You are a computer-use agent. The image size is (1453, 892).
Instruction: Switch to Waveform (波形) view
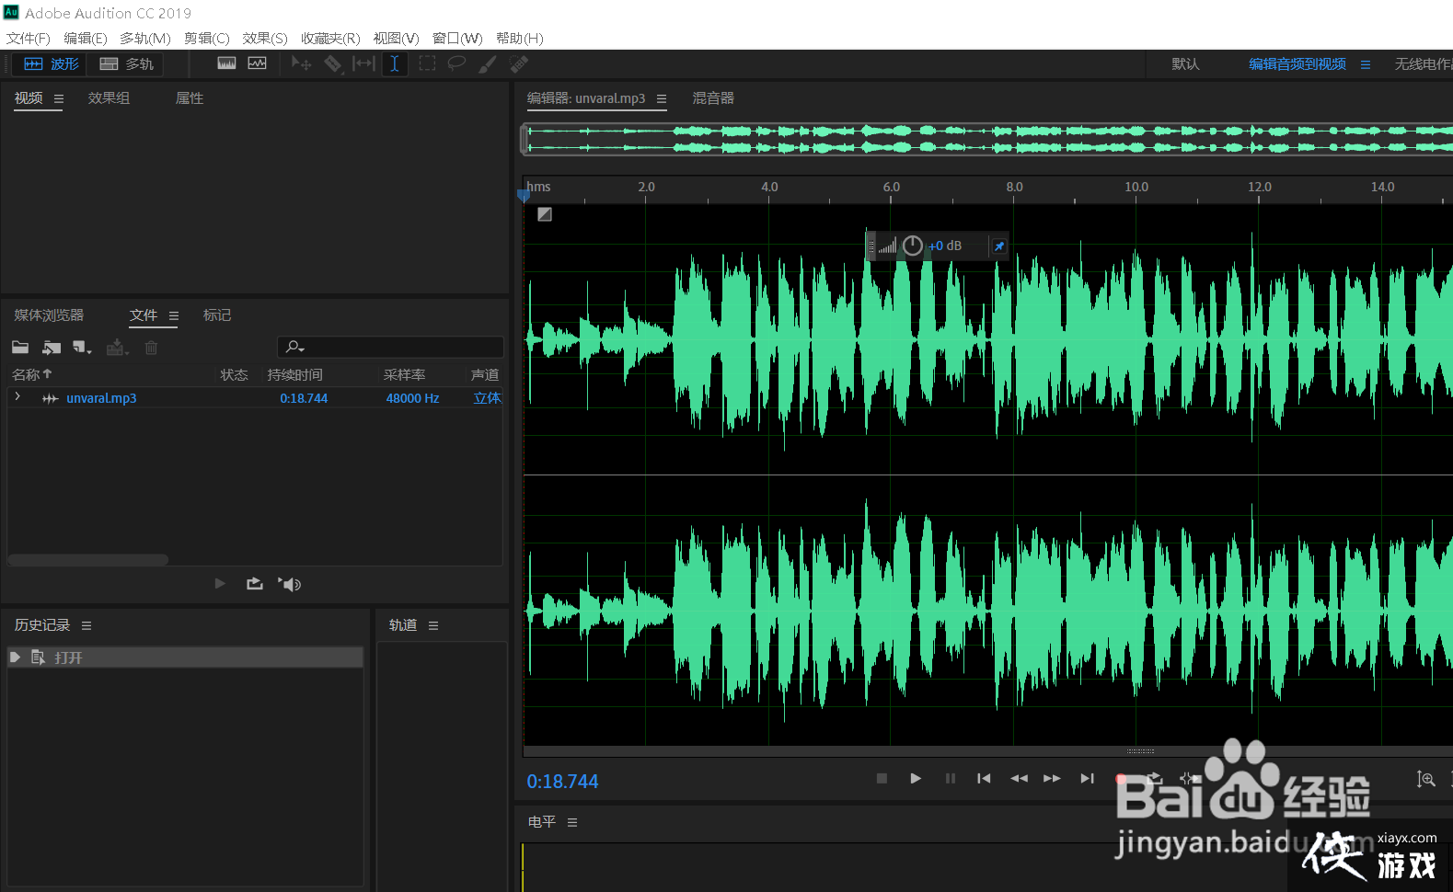tap(51, 64)
